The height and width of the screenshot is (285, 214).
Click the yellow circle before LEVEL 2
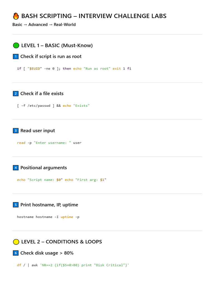(16, 242)
